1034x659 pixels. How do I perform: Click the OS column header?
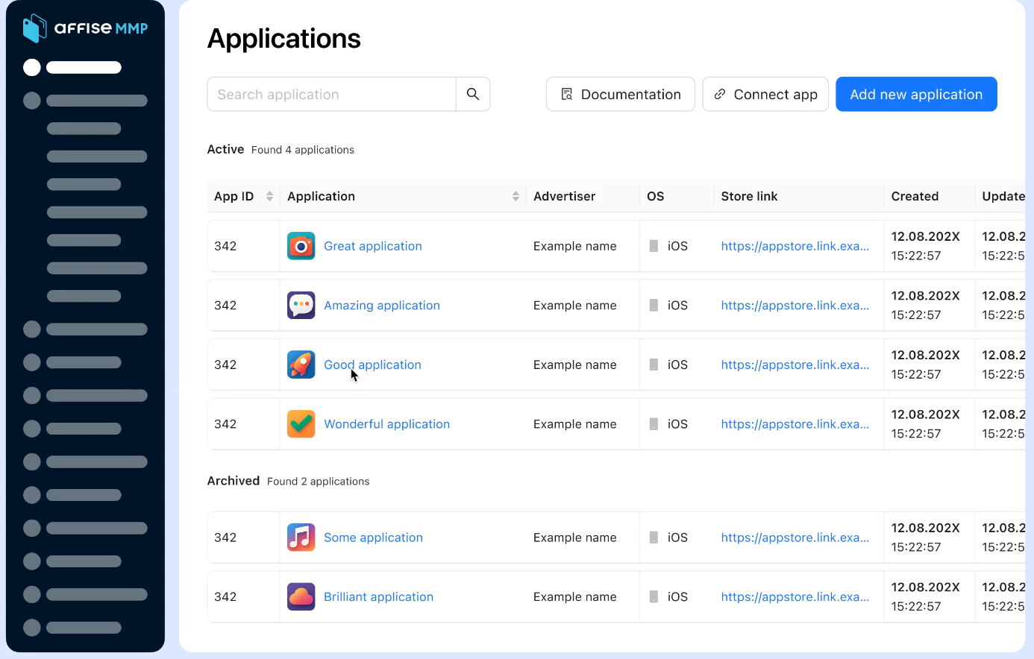pyautogui.click(x=655, y=196)
